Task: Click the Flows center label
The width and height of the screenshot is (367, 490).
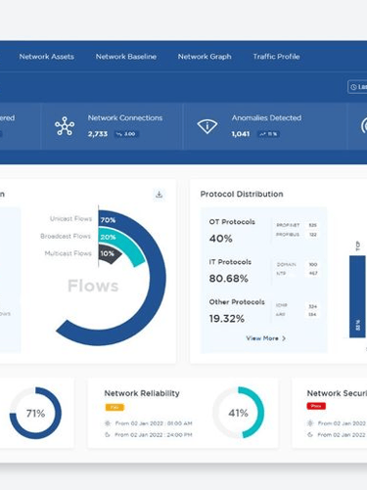Action: click(x=93, y=286)
